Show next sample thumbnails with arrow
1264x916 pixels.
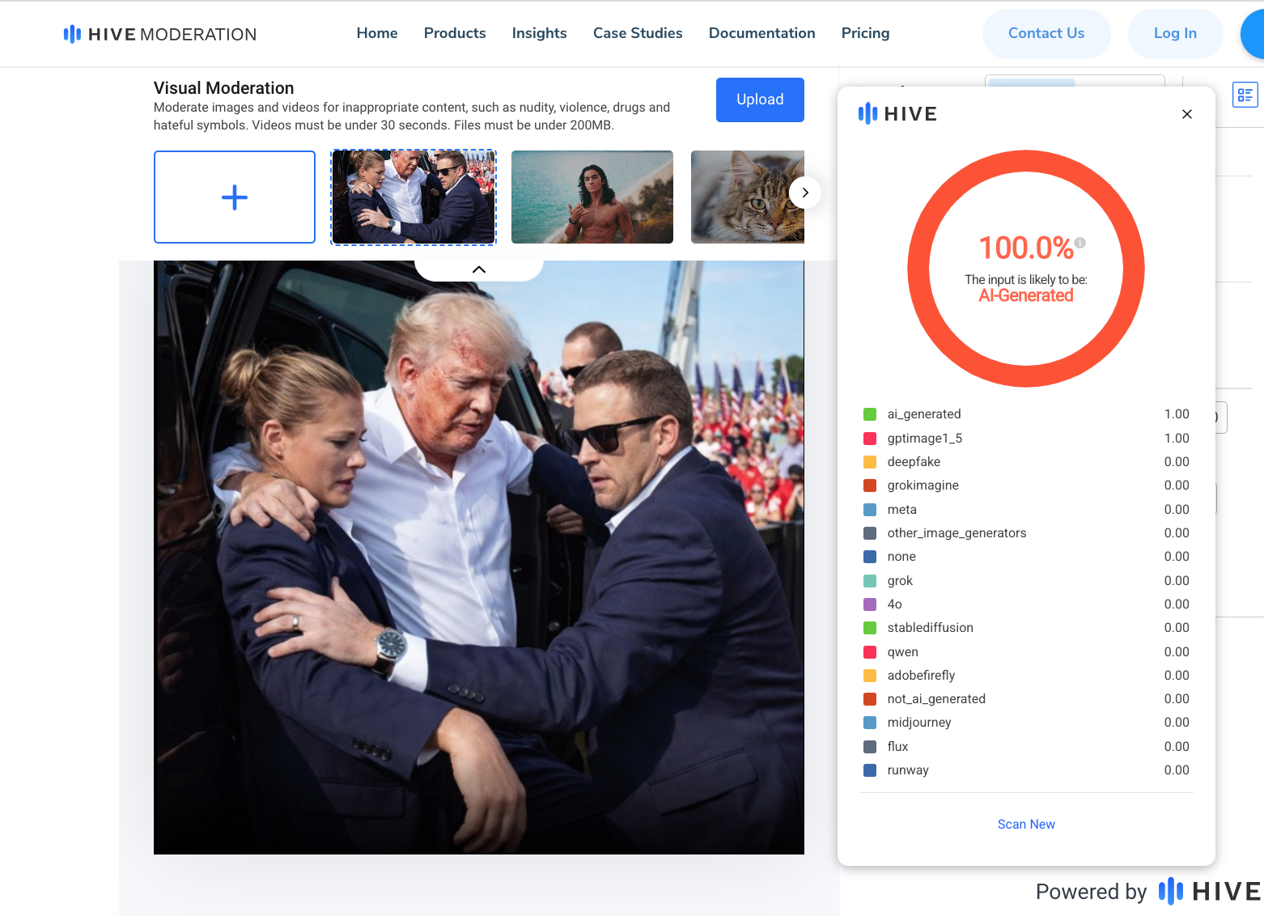tap(804, 193)
